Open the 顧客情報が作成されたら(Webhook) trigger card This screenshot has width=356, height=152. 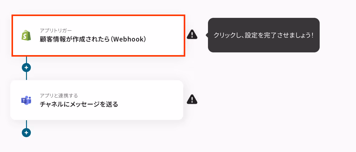(x=98, y=35)
